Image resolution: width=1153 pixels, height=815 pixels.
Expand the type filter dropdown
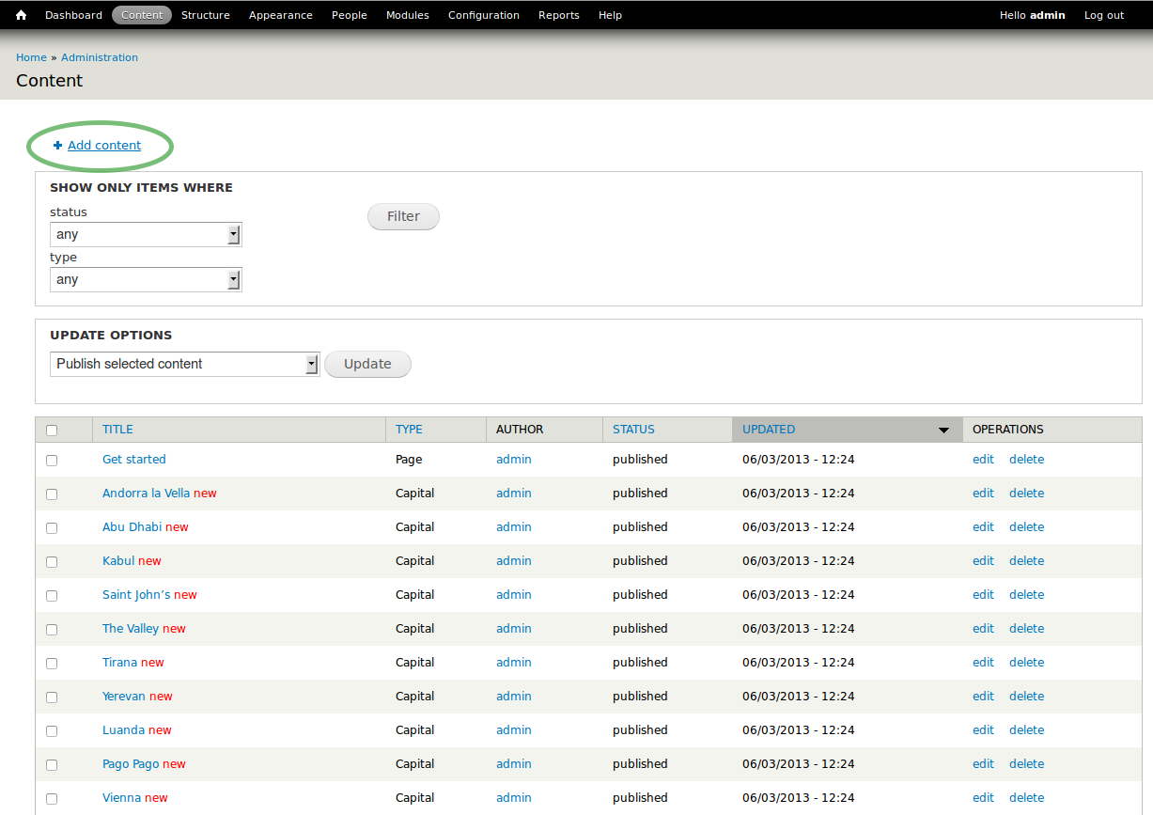pyautogui.click(x=146, y=280)
